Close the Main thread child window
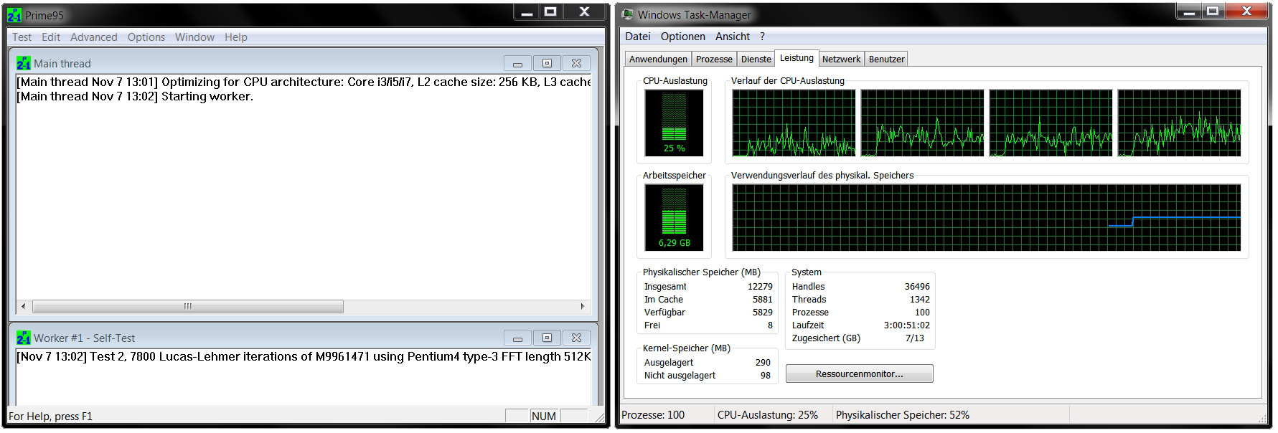 click(576, 63)
